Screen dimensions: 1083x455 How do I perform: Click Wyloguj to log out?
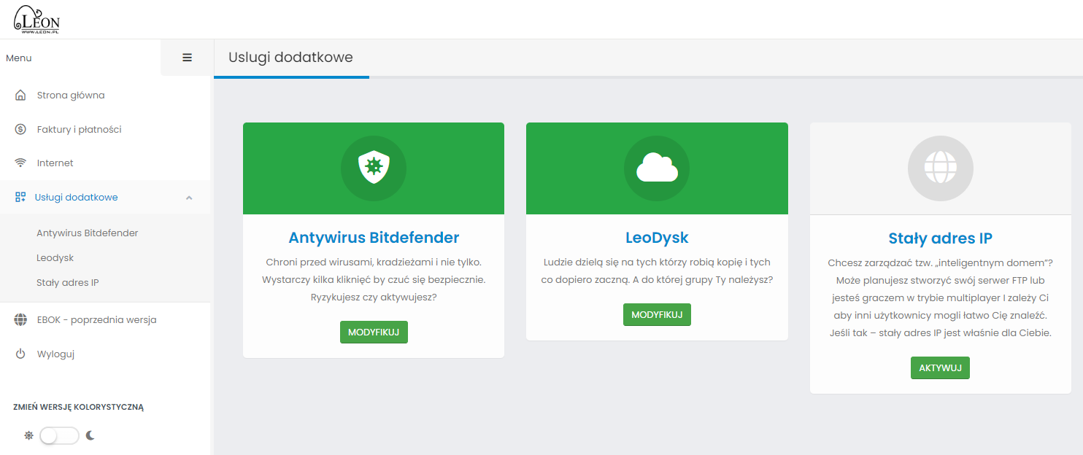[x=105, y=354]
